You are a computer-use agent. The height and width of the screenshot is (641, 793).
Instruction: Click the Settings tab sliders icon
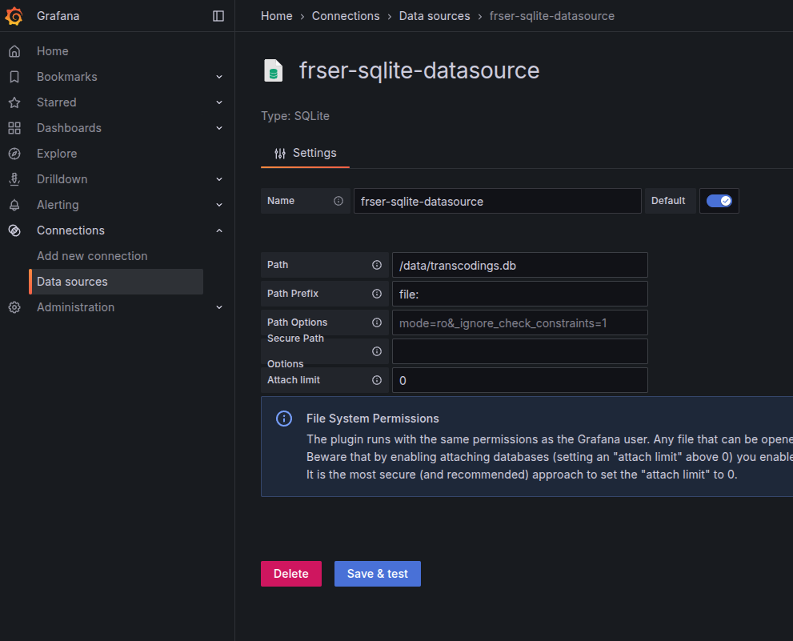(x=280, y=154)
